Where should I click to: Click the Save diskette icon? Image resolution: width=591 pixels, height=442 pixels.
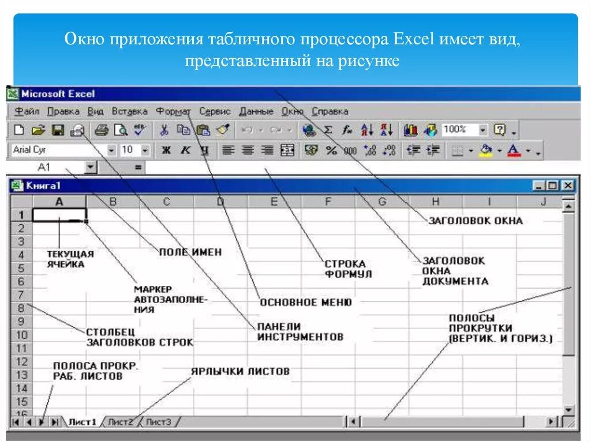58,130
